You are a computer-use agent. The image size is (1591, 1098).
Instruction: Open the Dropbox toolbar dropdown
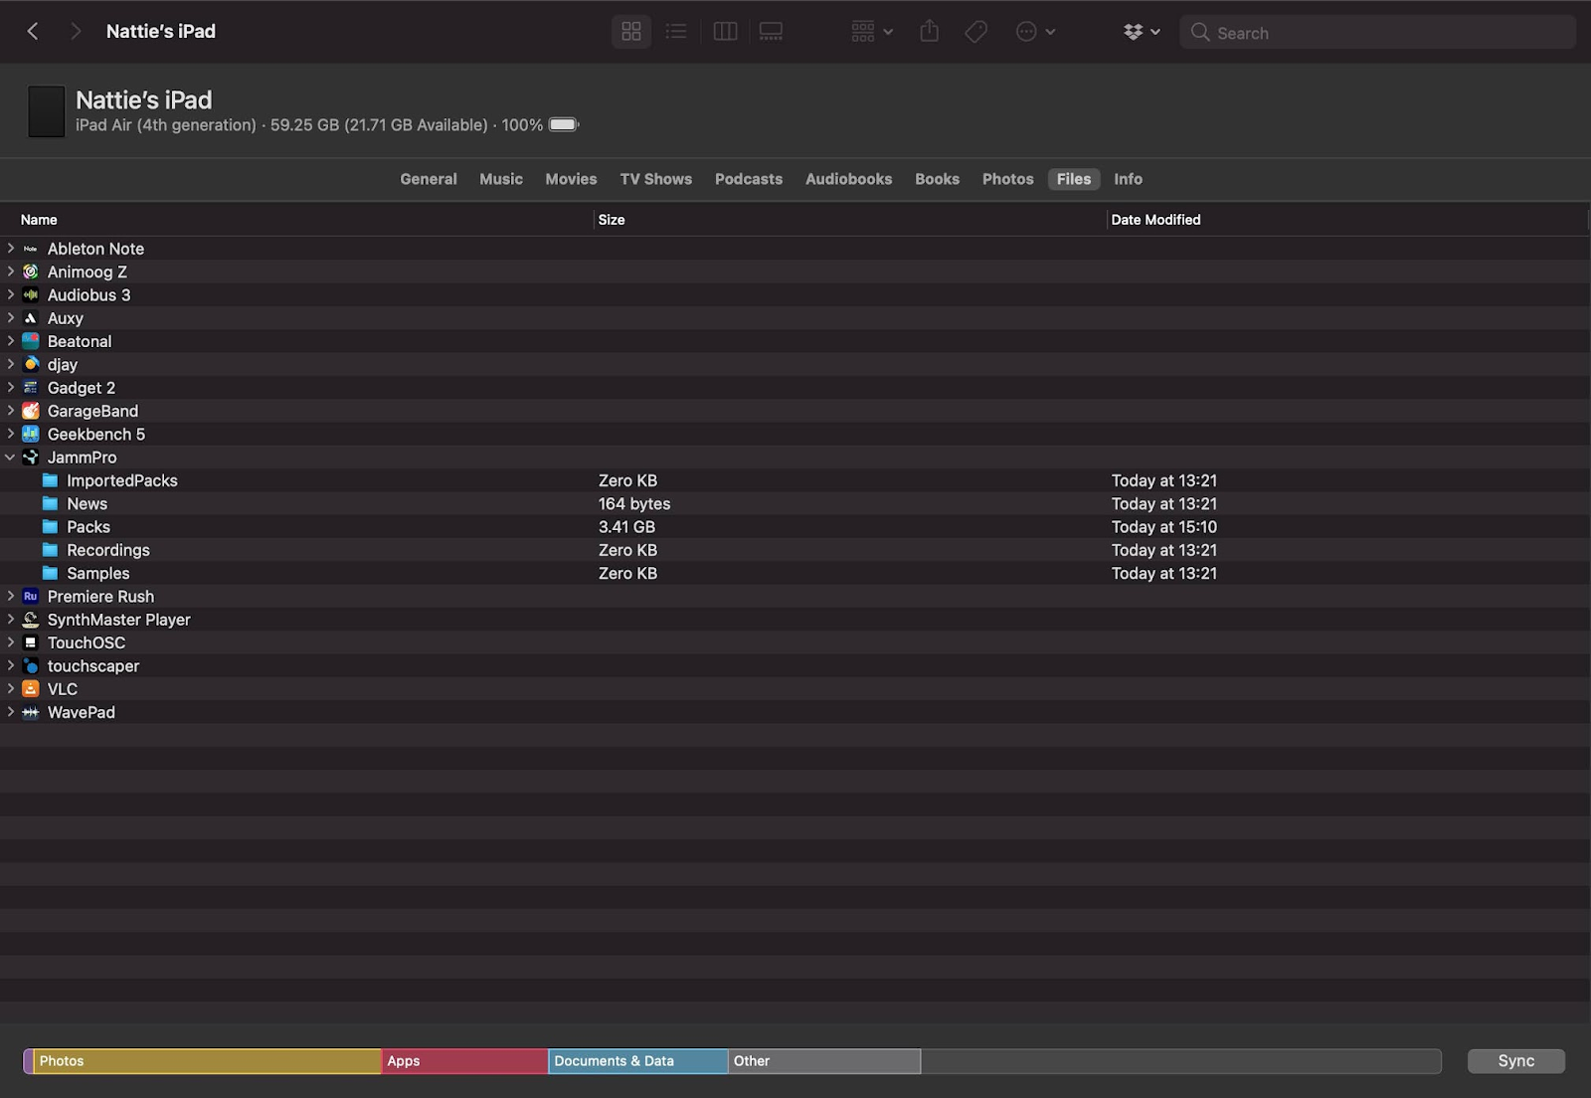1142,32
